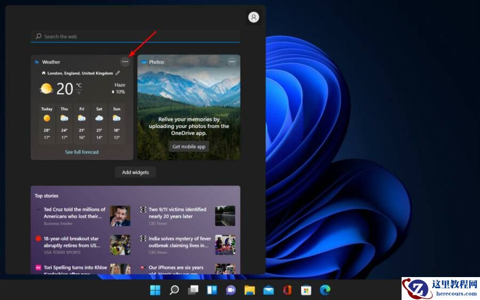This screenshot has width=480, height=300.
Task: Open the Mail app on taskbar
Action: [268, 289]
